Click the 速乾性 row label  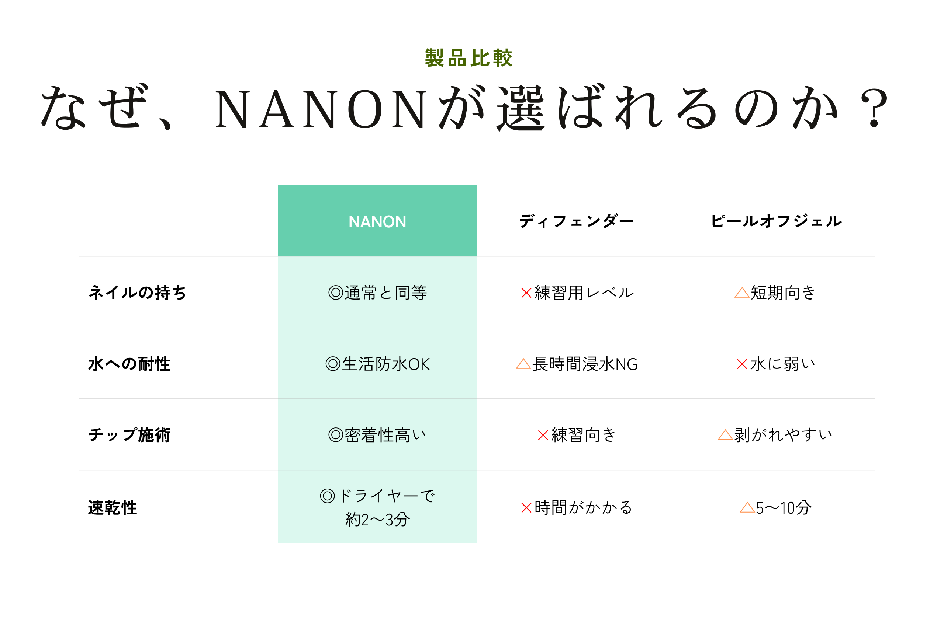click(x=113, y=508)
